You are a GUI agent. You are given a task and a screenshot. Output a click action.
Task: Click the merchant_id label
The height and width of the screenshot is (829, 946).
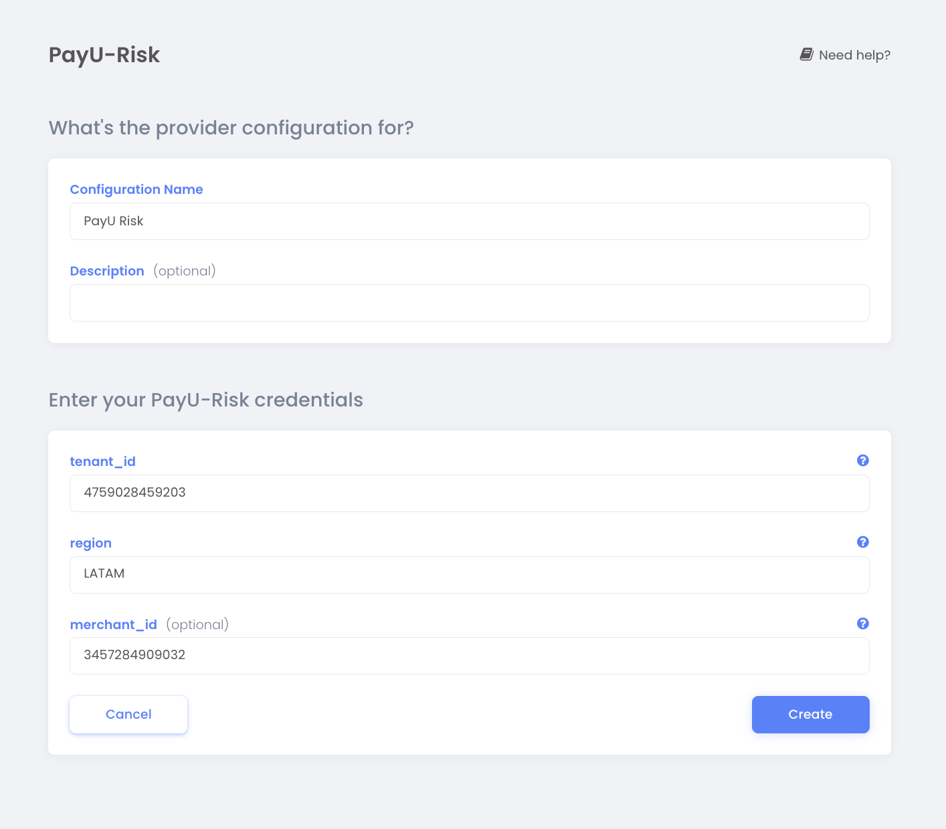[114, 624]
